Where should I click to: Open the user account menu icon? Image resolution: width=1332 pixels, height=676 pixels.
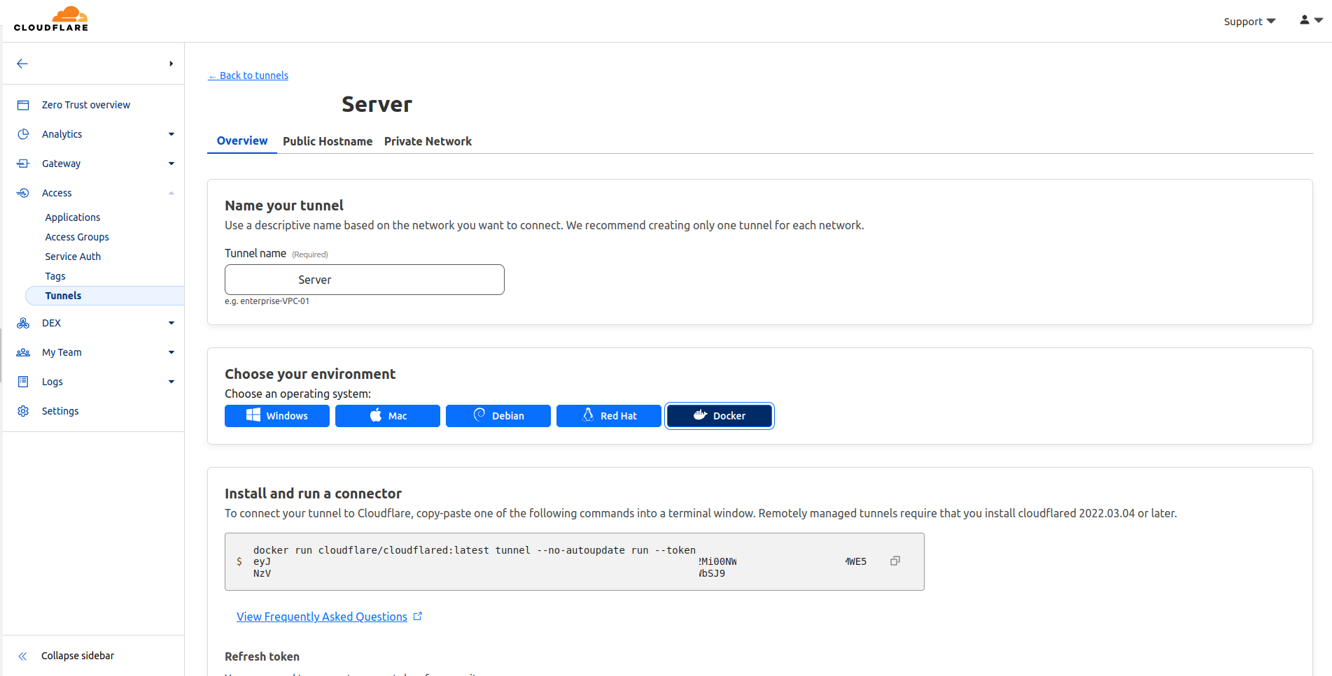pyautogui.click(x=1311, y=20)
